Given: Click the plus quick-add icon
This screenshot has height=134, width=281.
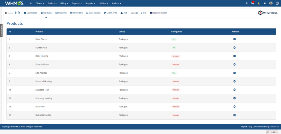Looking at the screenshot, I should pos(31,3).
